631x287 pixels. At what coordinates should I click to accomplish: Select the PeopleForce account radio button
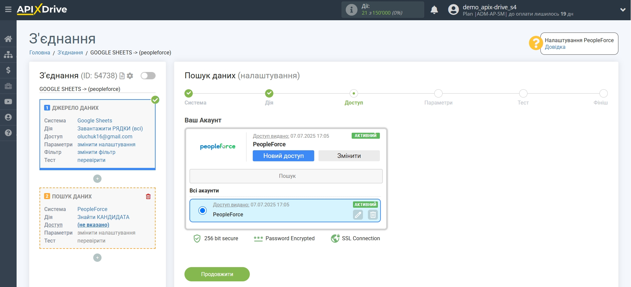click(202, 210)
